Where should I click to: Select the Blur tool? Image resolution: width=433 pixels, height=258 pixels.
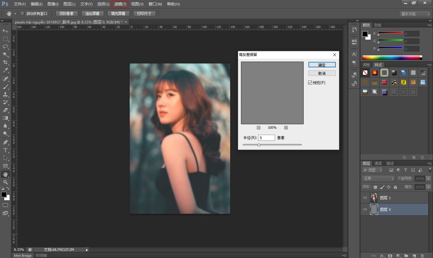point(5,126)
